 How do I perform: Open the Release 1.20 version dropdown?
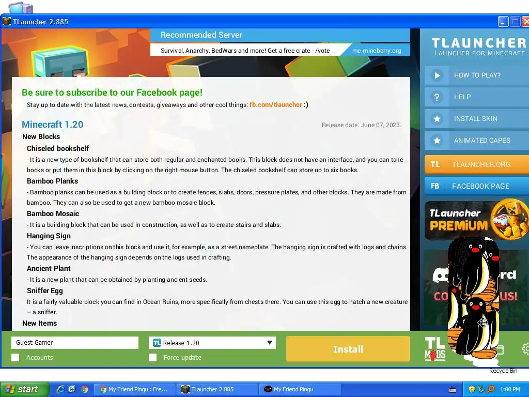(x=212, y=343)
